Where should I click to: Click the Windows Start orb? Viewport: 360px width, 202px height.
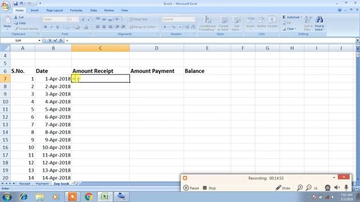pyautogui.click(x=7, y=197)
